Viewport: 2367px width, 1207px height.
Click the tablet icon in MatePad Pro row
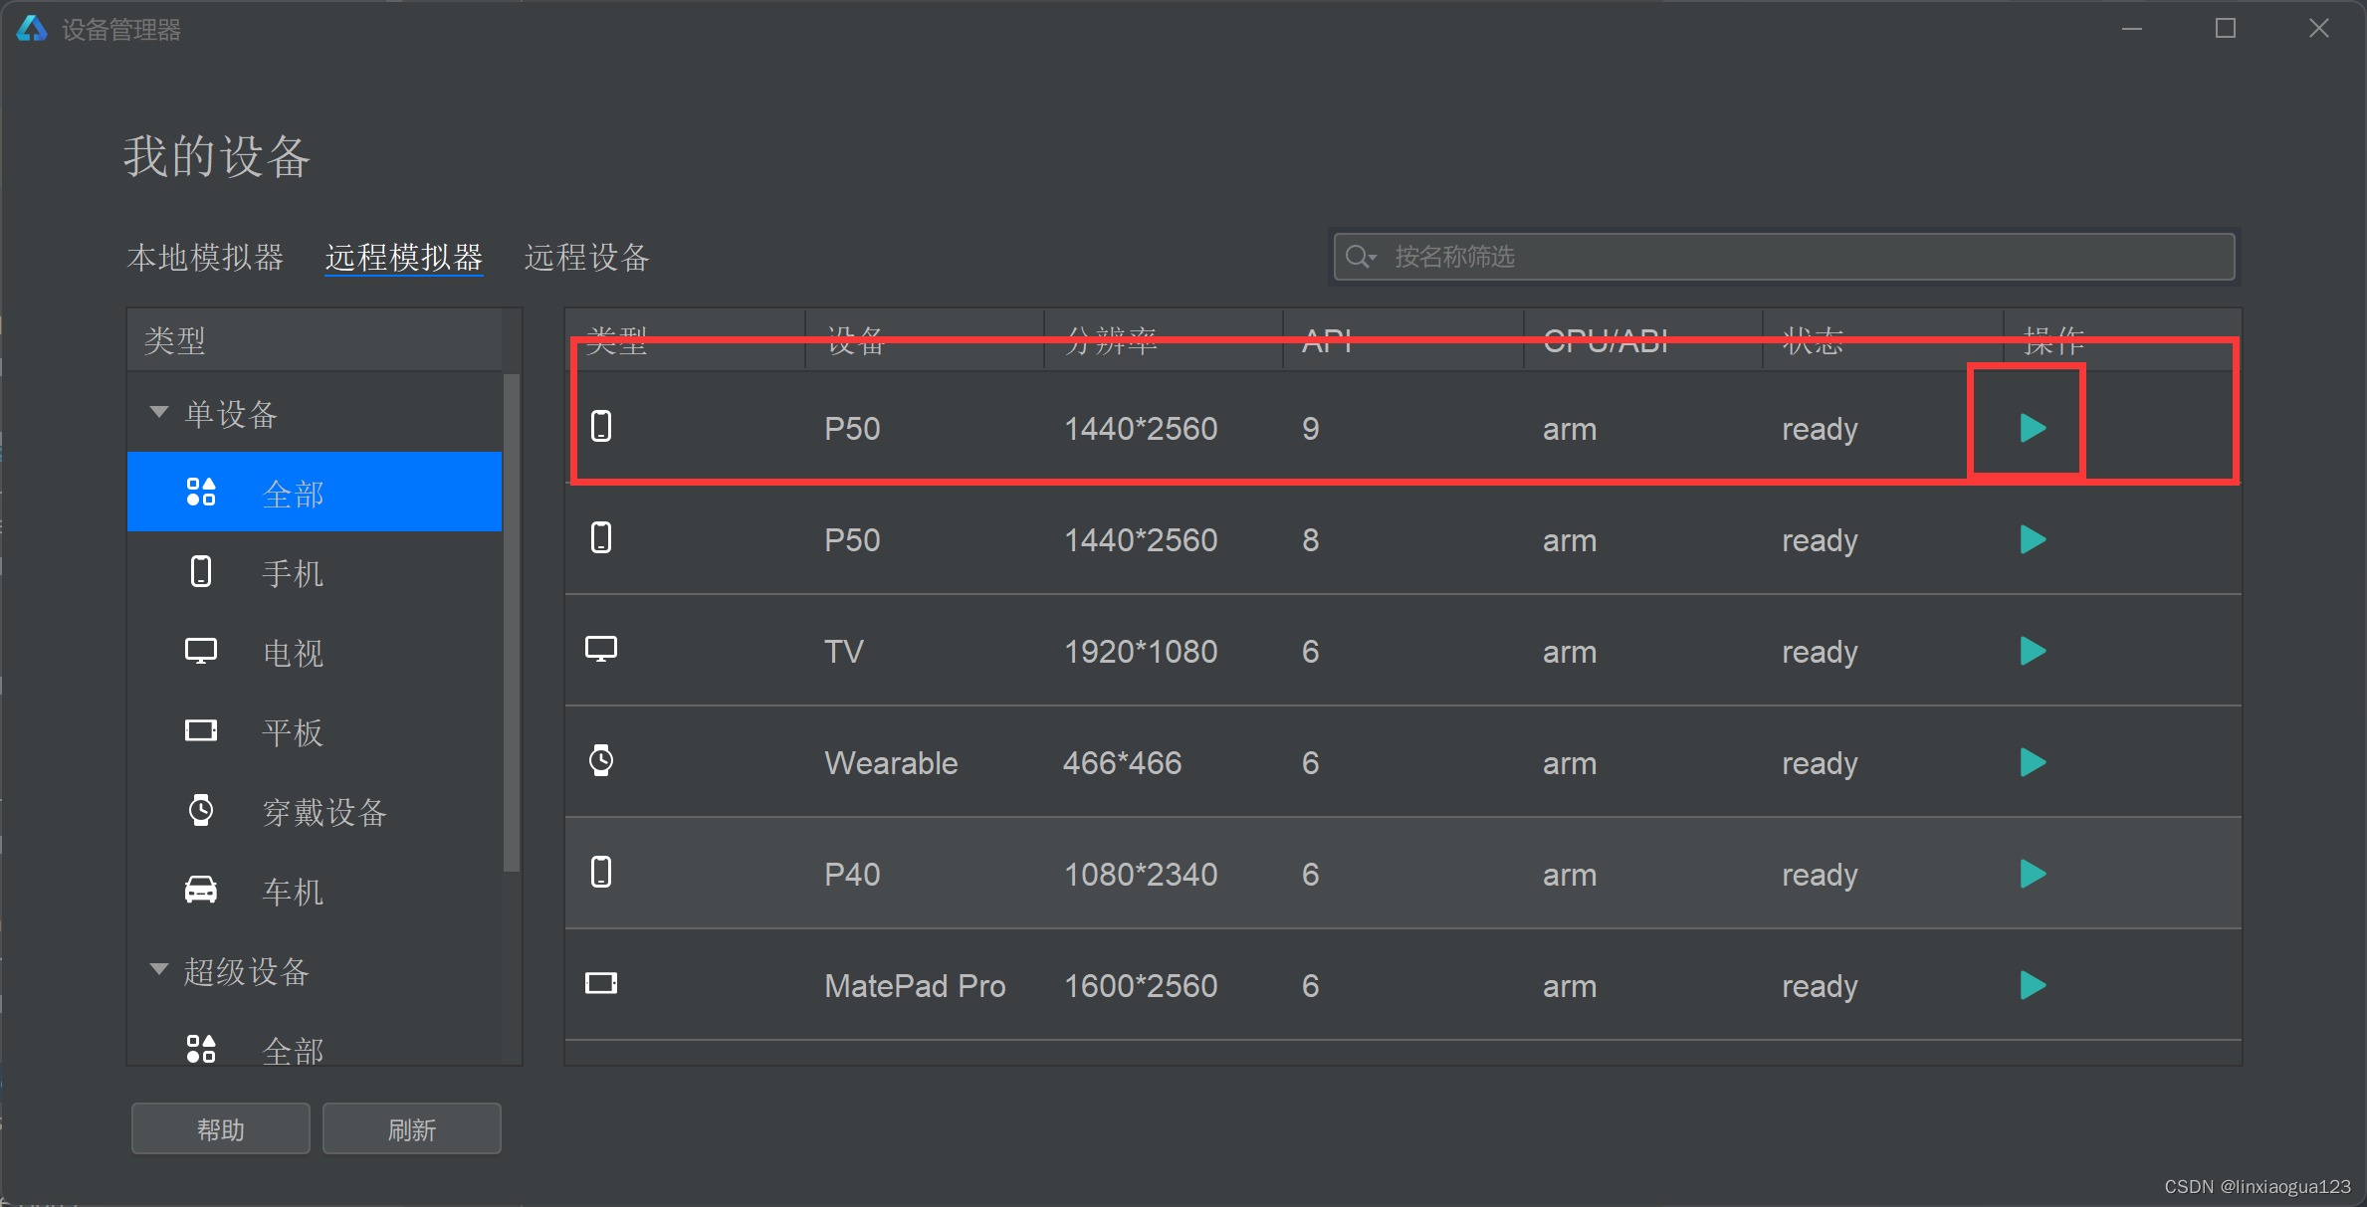601,984
